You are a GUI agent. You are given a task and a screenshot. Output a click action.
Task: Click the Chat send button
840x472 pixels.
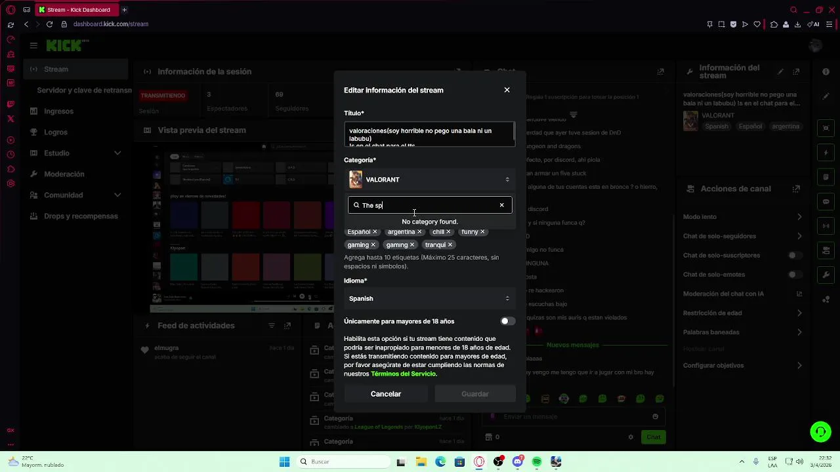coord(654,437)
